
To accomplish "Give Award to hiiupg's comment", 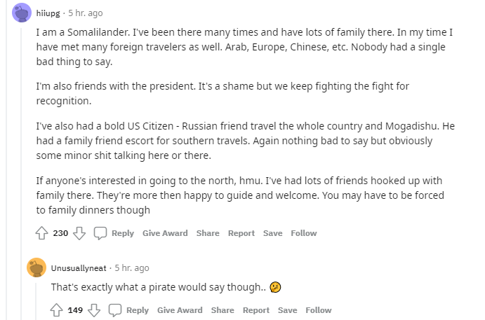I will coord(165,233).
